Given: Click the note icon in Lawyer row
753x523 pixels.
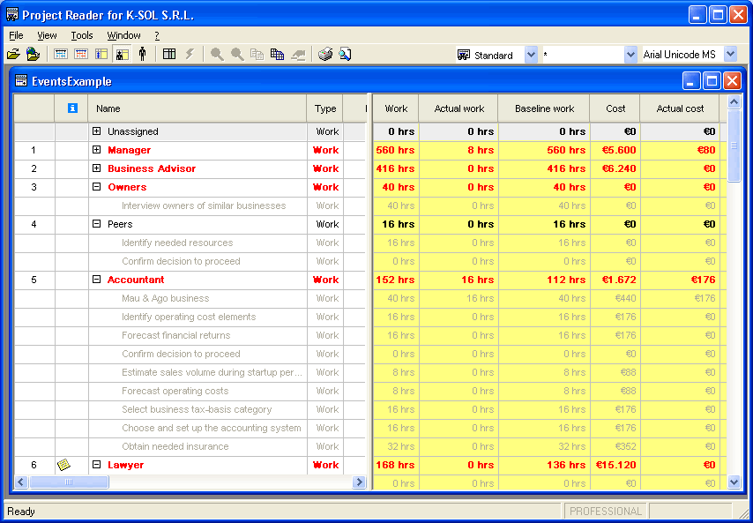Looking at the screenshot, I should click(63, 465).
